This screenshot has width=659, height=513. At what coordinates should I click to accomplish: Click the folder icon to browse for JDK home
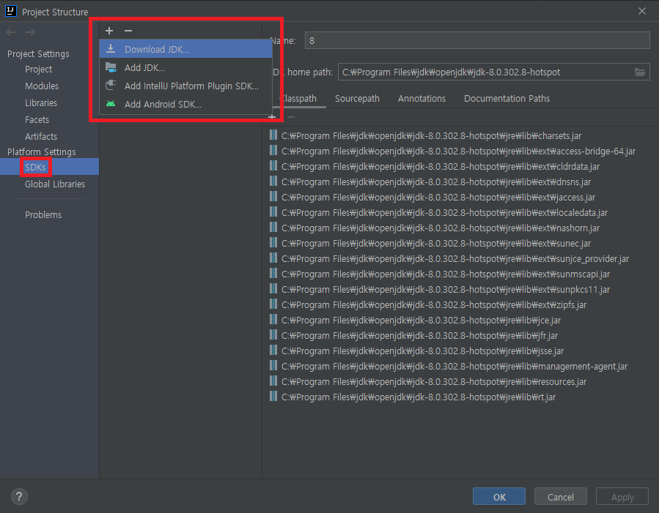[640, 72]
